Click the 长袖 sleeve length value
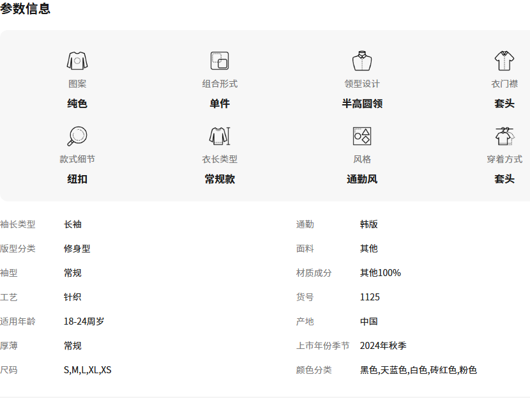The image size is (530, 402). click(73, 224)
